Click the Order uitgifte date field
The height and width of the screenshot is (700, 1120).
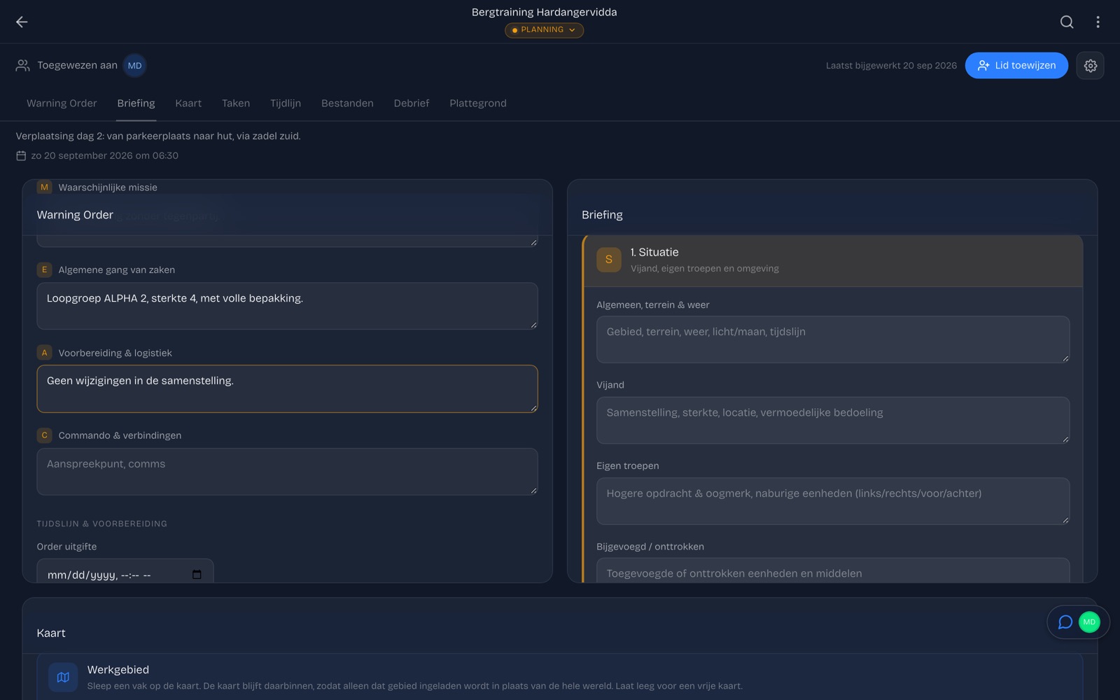[x=125, y=571]
